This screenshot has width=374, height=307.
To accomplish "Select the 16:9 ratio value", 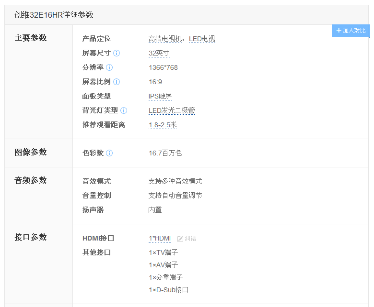I will 155,82.
